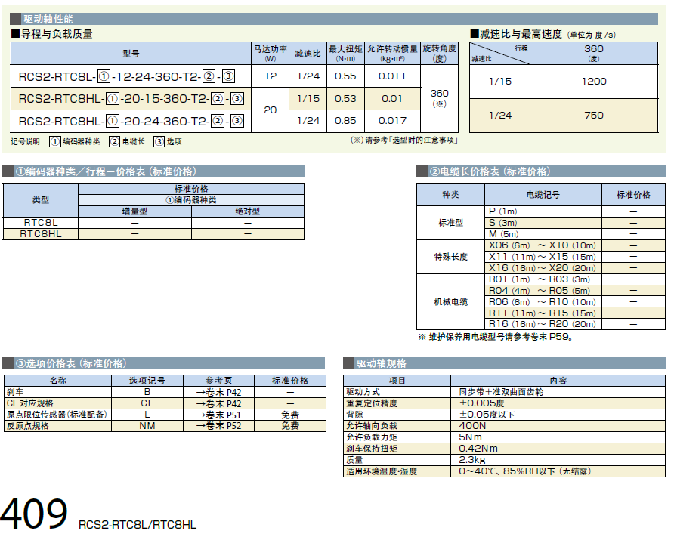Select model RCS2-RTC8L 12-24-360 row
The width and height of the screenshot is (674, 537).
click(x=126, y=76)
